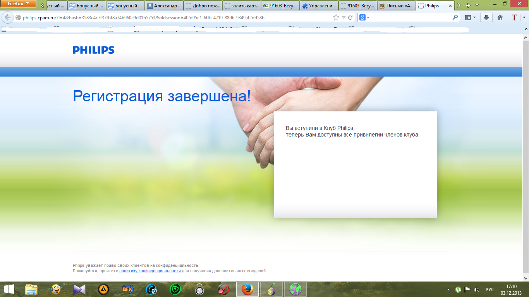Click the search magnifier icon
Screen dimensions: 529x297
(x=455, y=18)
